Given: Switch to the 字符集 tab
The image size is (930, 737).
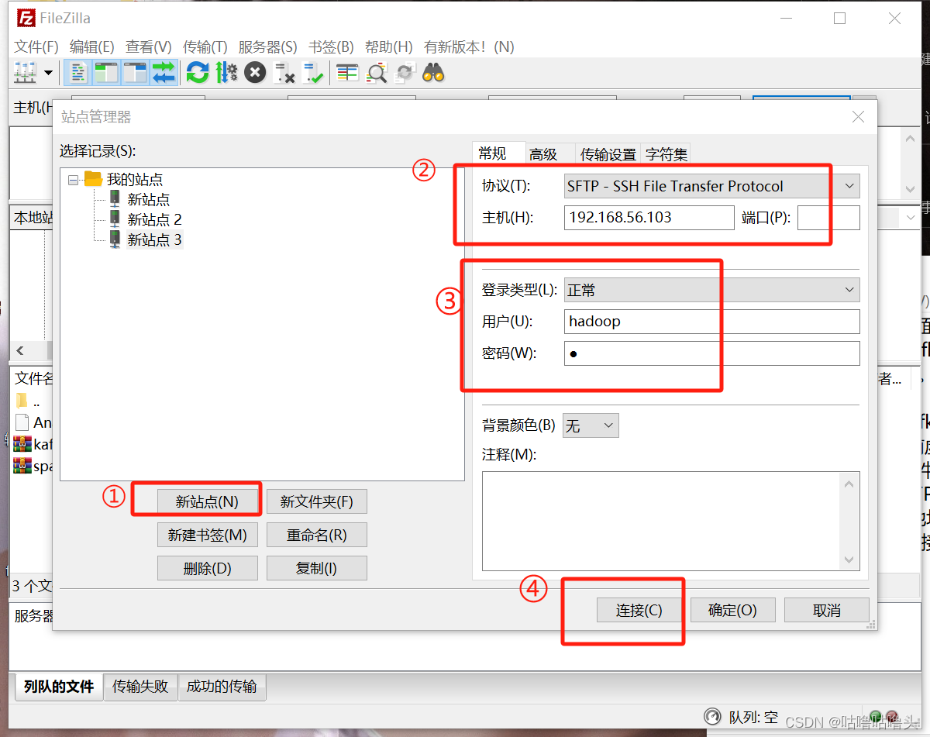Looking at the screenshot, I should point(666,155).
